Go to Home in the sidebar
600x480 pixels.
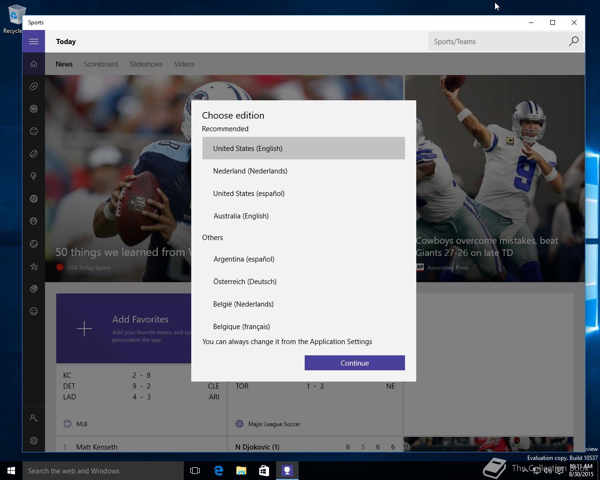[34, 64]
